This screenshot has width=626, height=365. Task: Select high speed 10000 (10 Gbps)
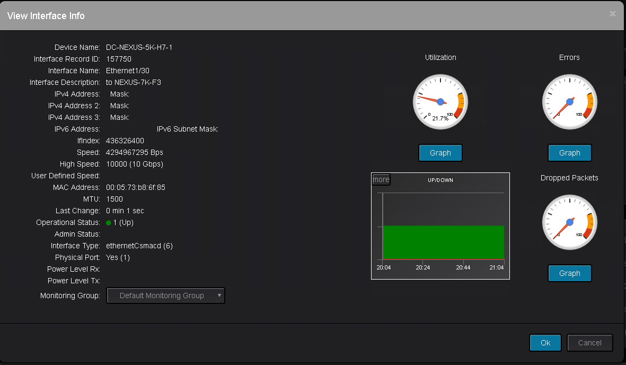tap(135, 164)
